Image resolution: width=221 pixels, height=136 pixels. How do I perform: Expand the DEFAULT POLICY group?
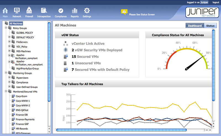click(9, 37)
